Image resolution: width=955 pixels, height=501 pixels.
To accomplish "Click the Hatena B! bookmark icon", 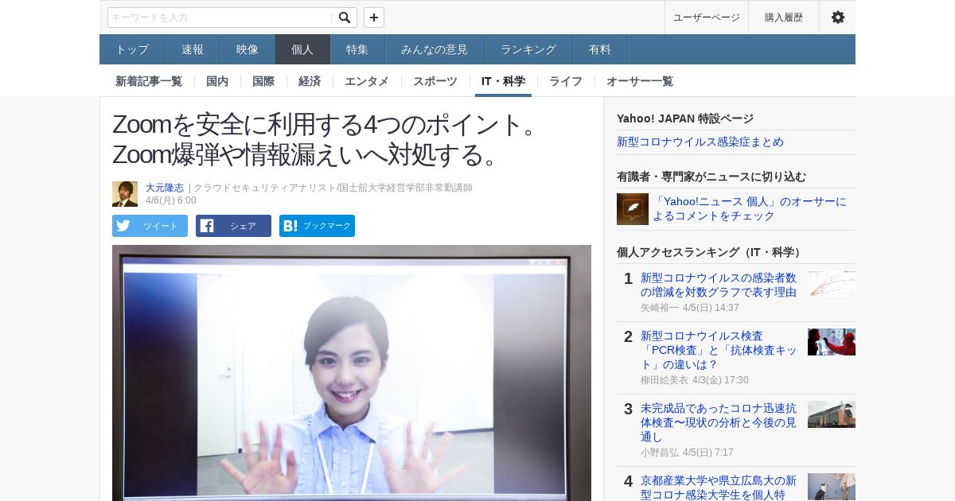I will [x=290, y=226].
